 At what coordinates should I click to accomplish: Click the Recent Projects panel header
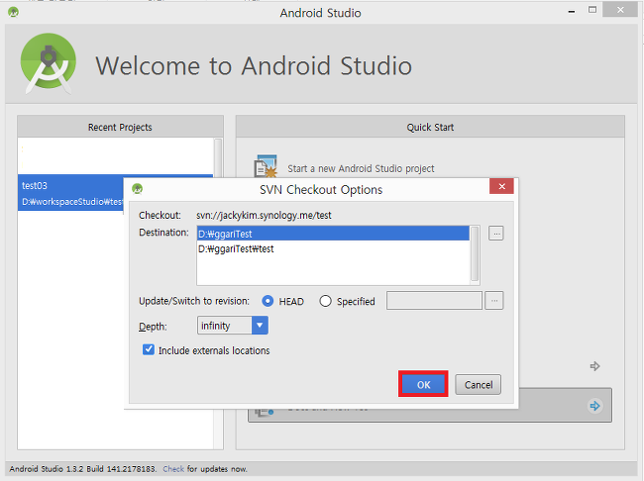120,127
